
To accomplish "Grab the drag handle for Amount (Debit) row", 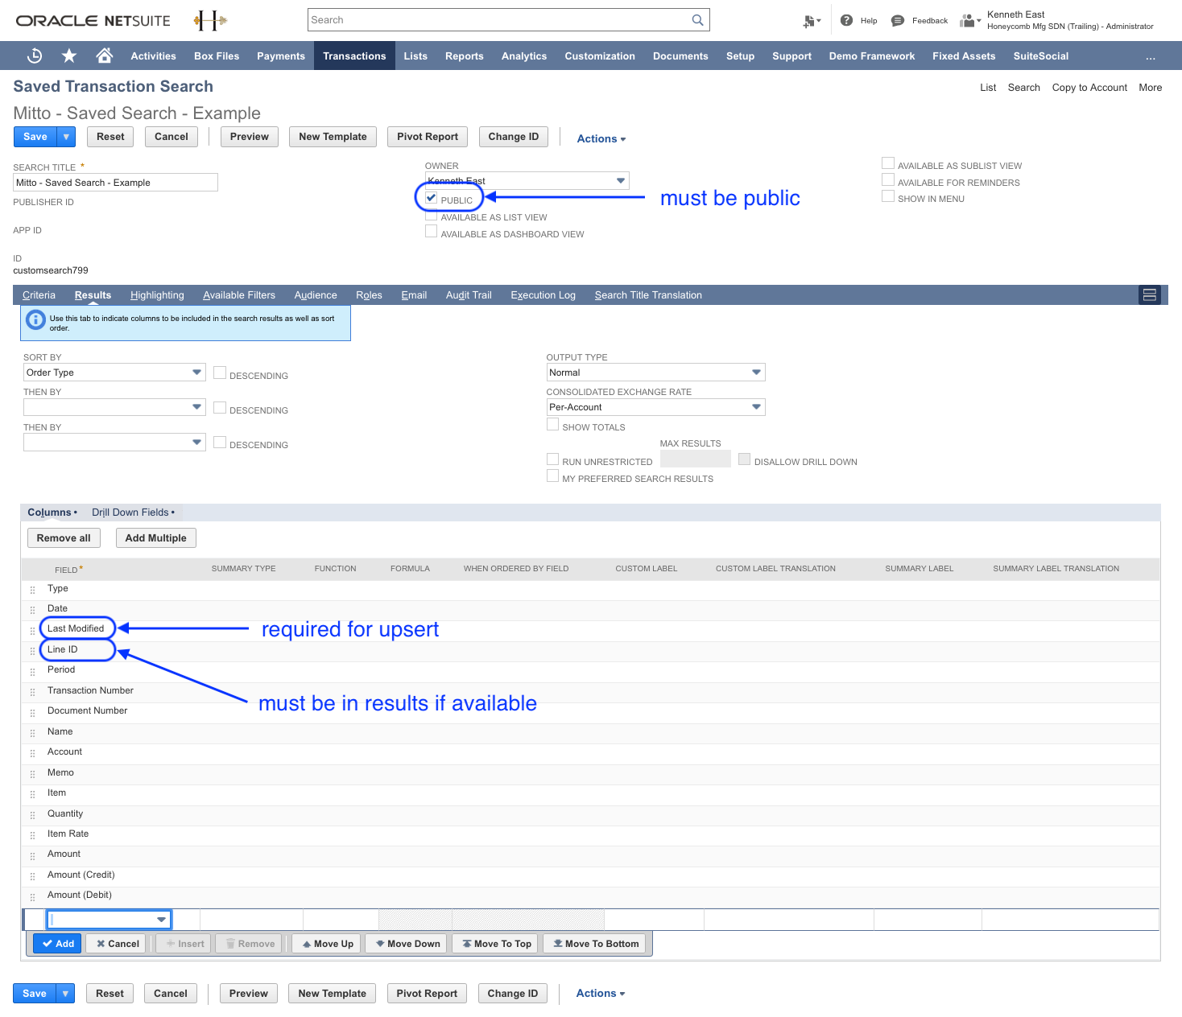I will pyautogui.click(x=33, y=896).
